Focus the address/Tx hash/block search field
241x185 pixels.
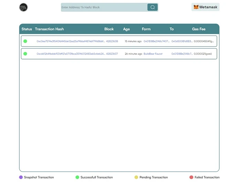(x=103, y=7)
